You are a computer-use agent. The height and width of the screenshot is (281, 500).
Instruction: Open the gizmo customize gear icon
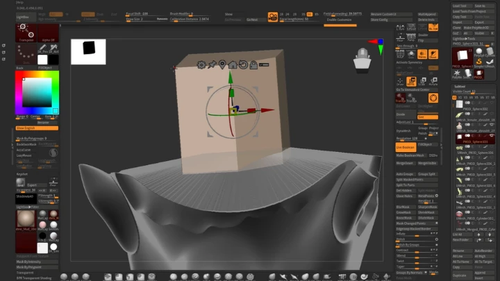point(201,65)
